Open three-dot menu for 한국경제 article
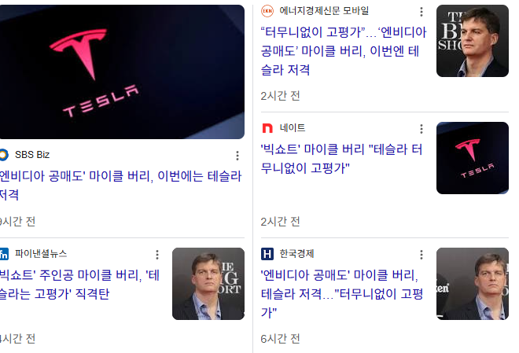Image resolution: width=519 pixels, height=353 pixels. click(421, 255)
